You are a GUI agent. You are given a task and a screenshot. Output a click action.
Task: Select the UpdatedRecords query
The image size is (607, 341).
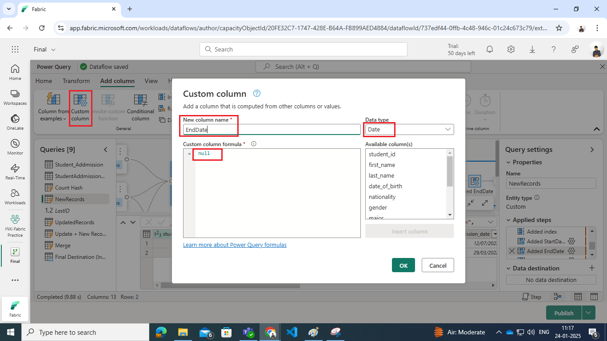pos(75,222)
